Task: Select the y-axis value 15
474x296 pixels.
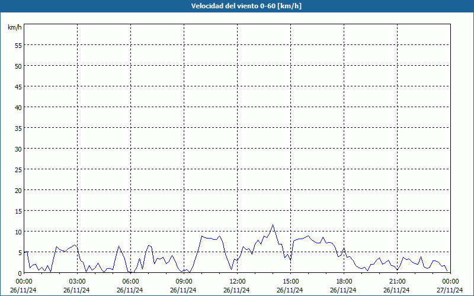Action: tap(18, 211)
